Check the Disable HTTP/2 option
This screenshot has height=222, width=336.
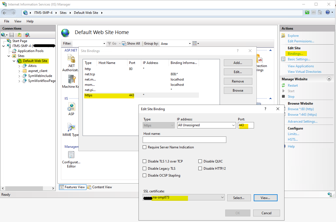[200, 169]
